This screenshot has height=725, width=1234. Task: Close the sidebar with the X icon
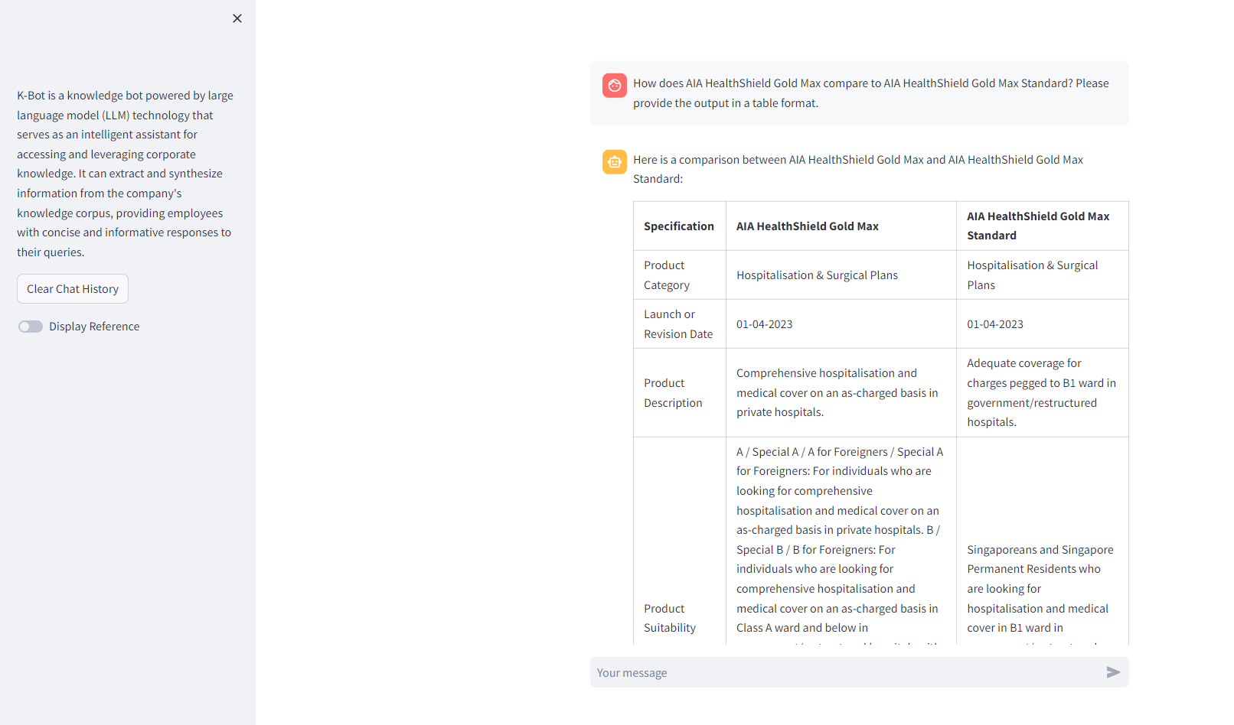point(237,18)
